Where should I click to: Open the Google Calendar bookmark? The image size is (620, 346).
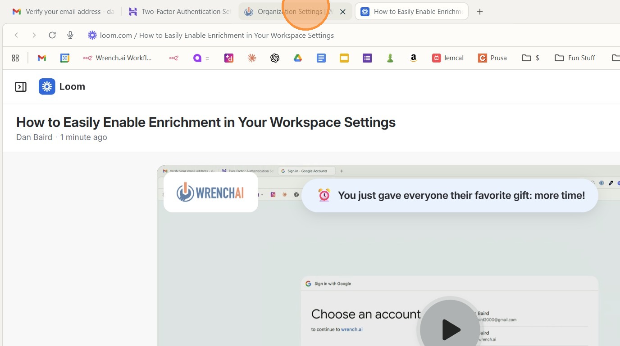click(65, 58)
